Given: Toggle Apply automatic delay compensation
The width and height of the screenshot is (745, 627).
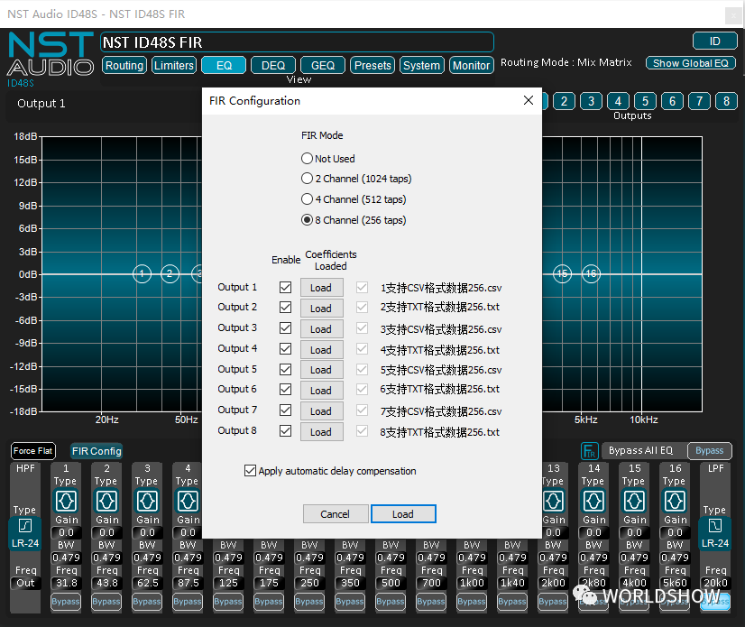Looking at the screenshot, I should (250, 471).
